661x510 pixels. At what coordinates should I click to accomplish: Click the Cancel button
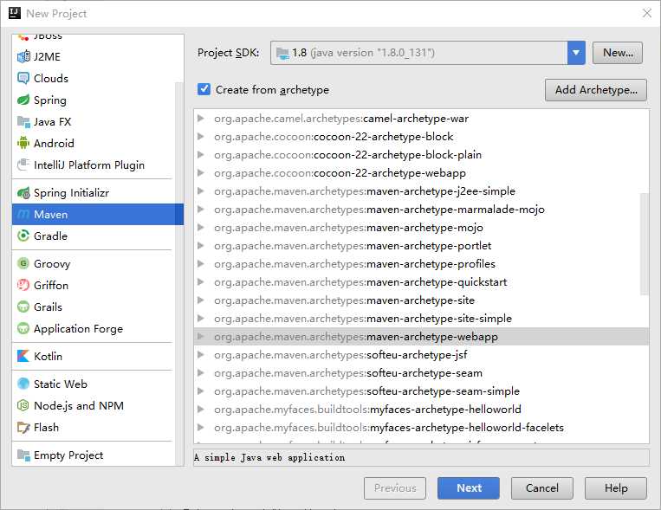click(542, 488)
